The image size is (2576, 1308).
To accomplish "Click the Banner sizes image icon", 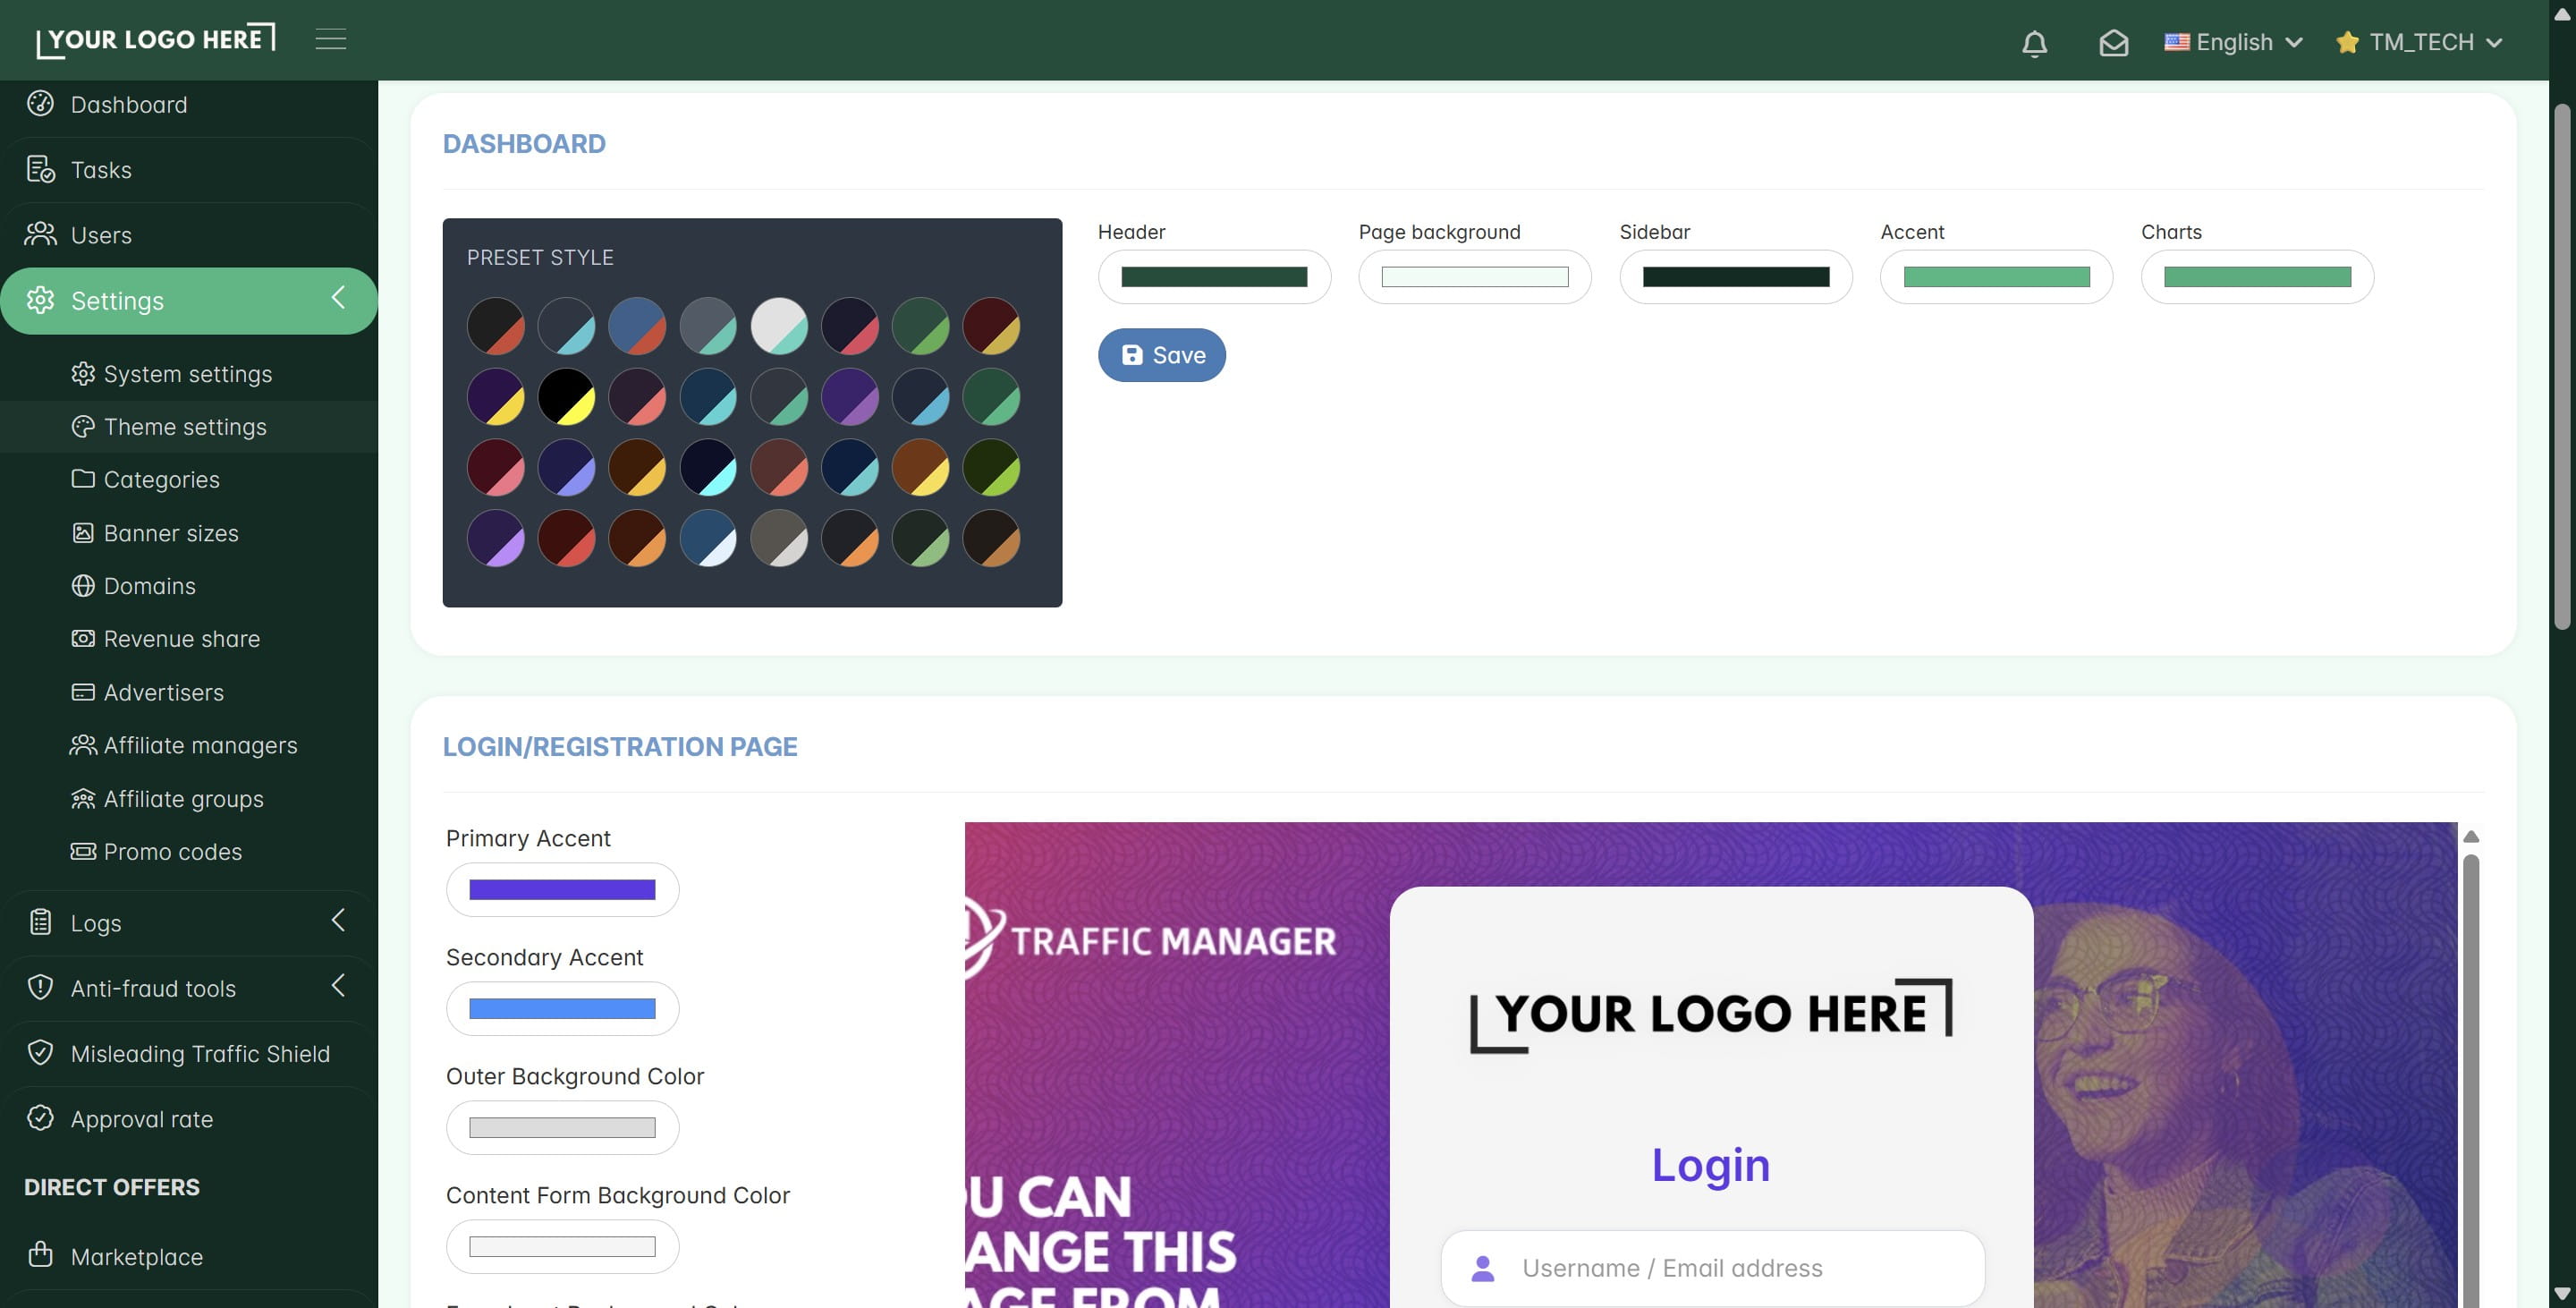I will (x=83, y=533).
